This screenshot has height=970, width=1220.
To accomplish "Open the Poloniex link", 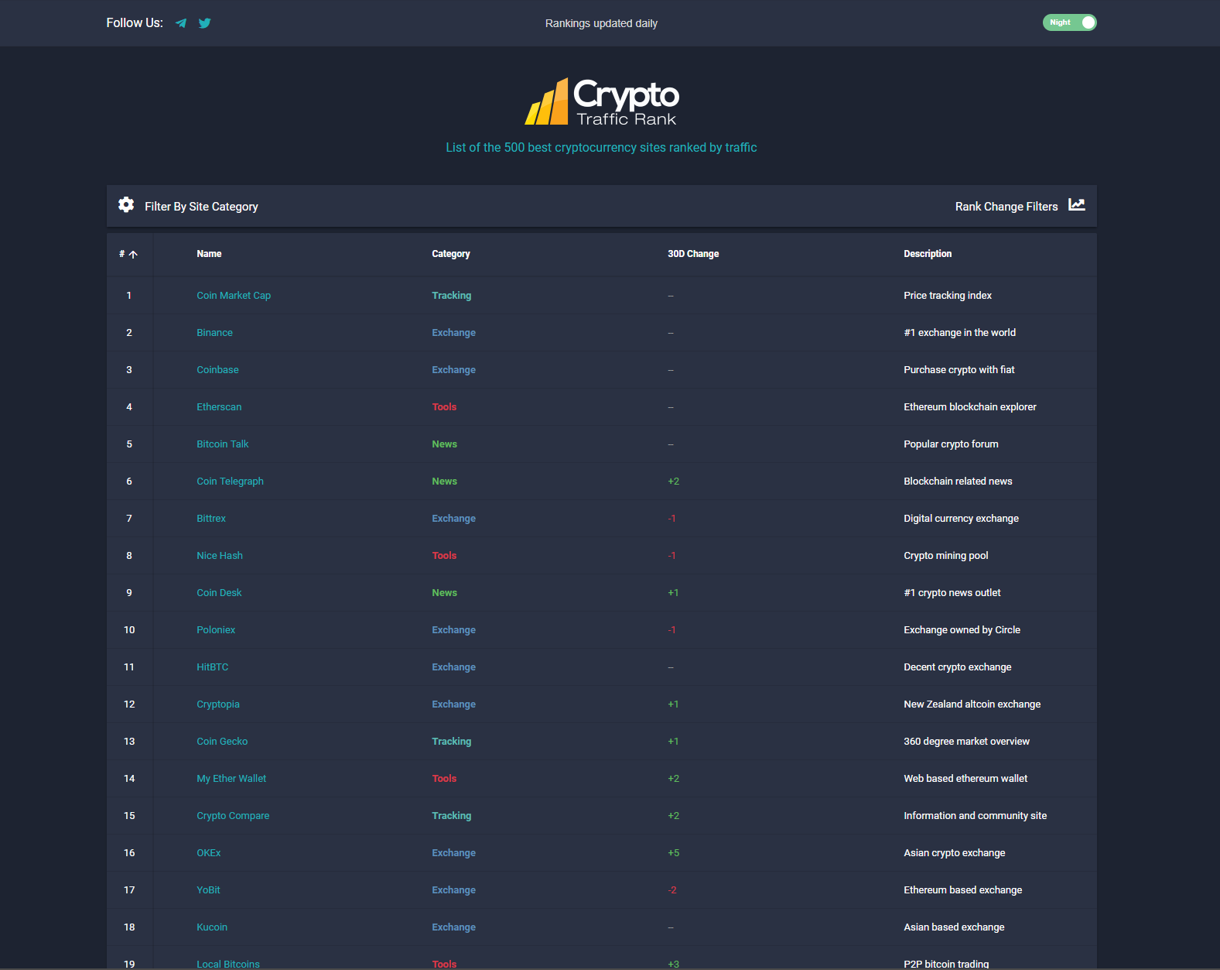I will pos(216,630).
